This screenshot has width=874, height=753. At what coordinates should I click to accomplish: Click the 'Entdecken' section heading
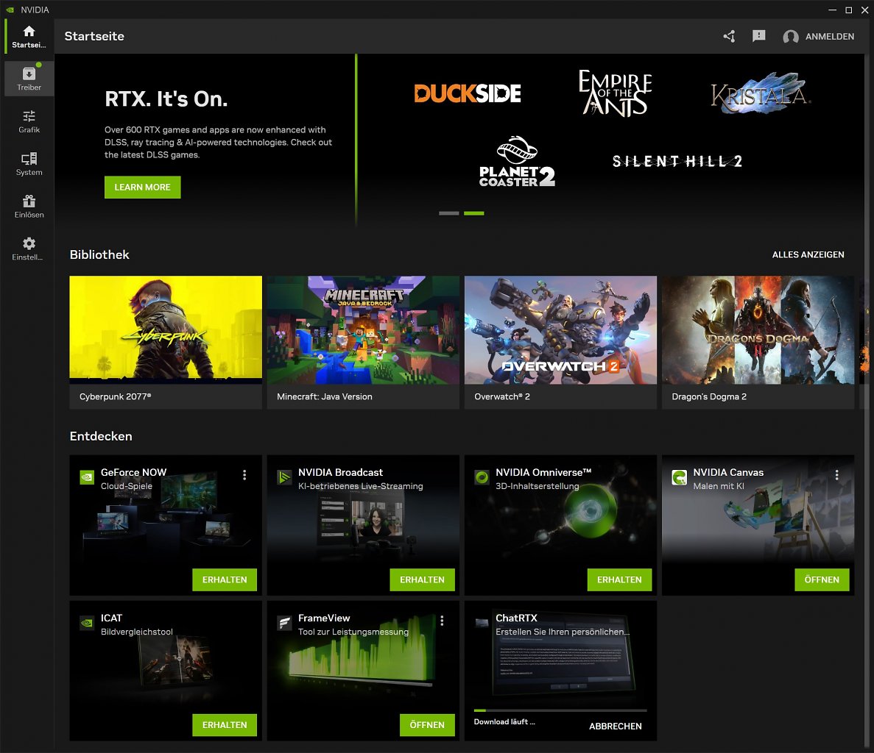pyautogui.click(x=101, y=436)
